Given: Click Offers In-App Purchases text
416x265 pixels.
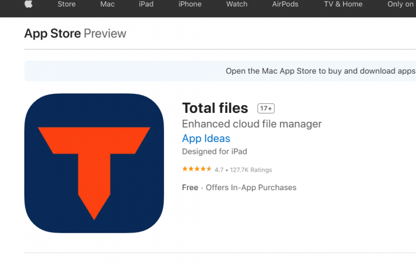Looking at the screenshot, I should click(x=251, y=188).
